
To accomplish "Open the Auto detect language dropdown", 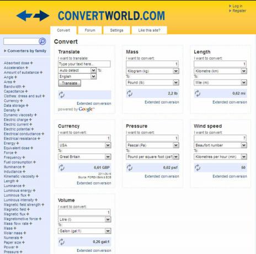I will pyautogui.click(x=77, y=70).
